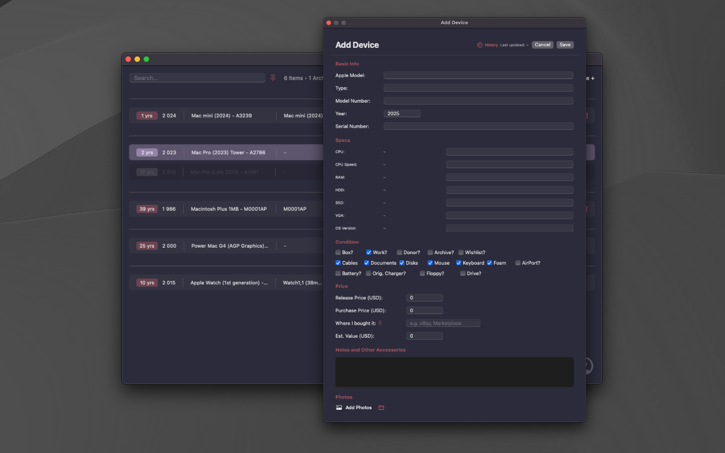Click the HDD input field
725x453 pixels.
(510, 190)
